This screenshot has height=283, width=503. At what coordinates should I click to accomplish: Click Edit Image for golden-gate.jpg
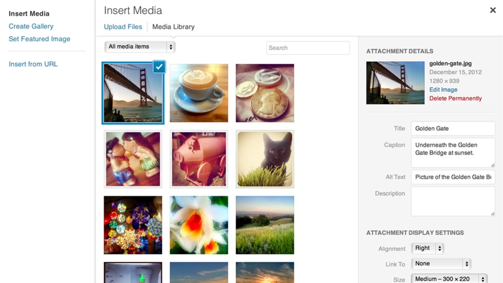tap(443, 89)
